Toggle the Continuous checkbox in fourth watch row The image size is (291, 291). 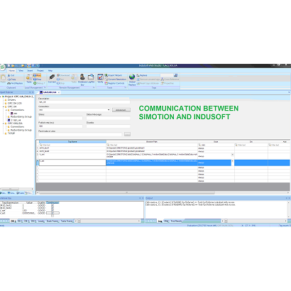(53, 213)
